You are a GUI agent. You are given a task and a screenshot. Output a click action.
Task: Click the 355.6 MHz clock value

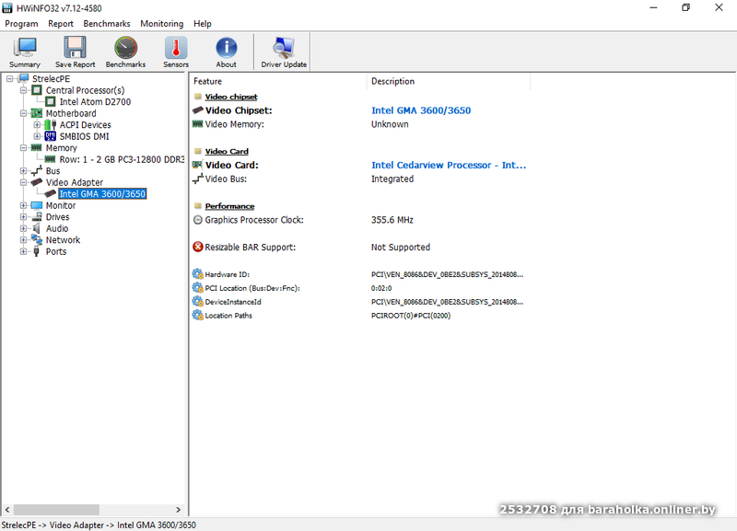pyautogui.click(x=392, y=220)
